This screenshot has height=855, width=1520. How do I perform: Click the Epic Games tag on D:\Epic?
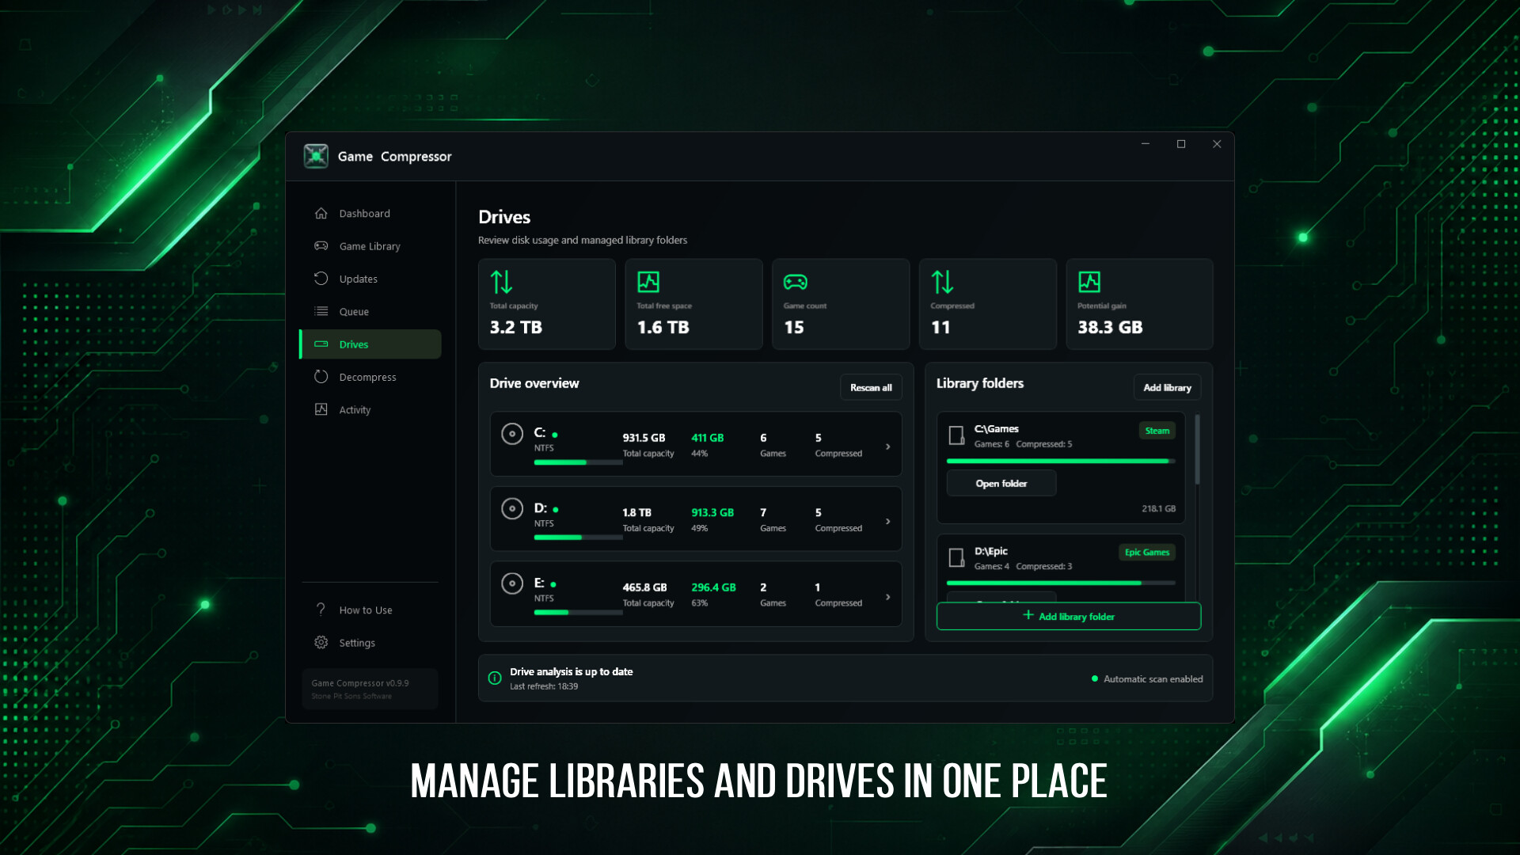[1146, 552]
